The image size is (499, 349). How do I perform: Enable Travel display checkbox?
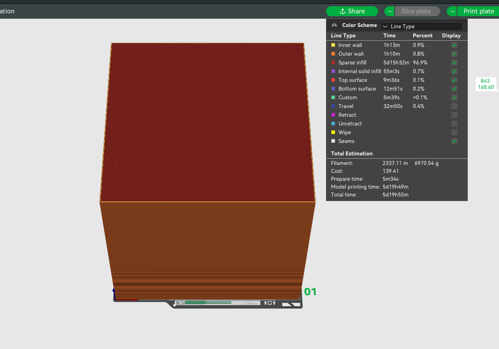[454, 106]
